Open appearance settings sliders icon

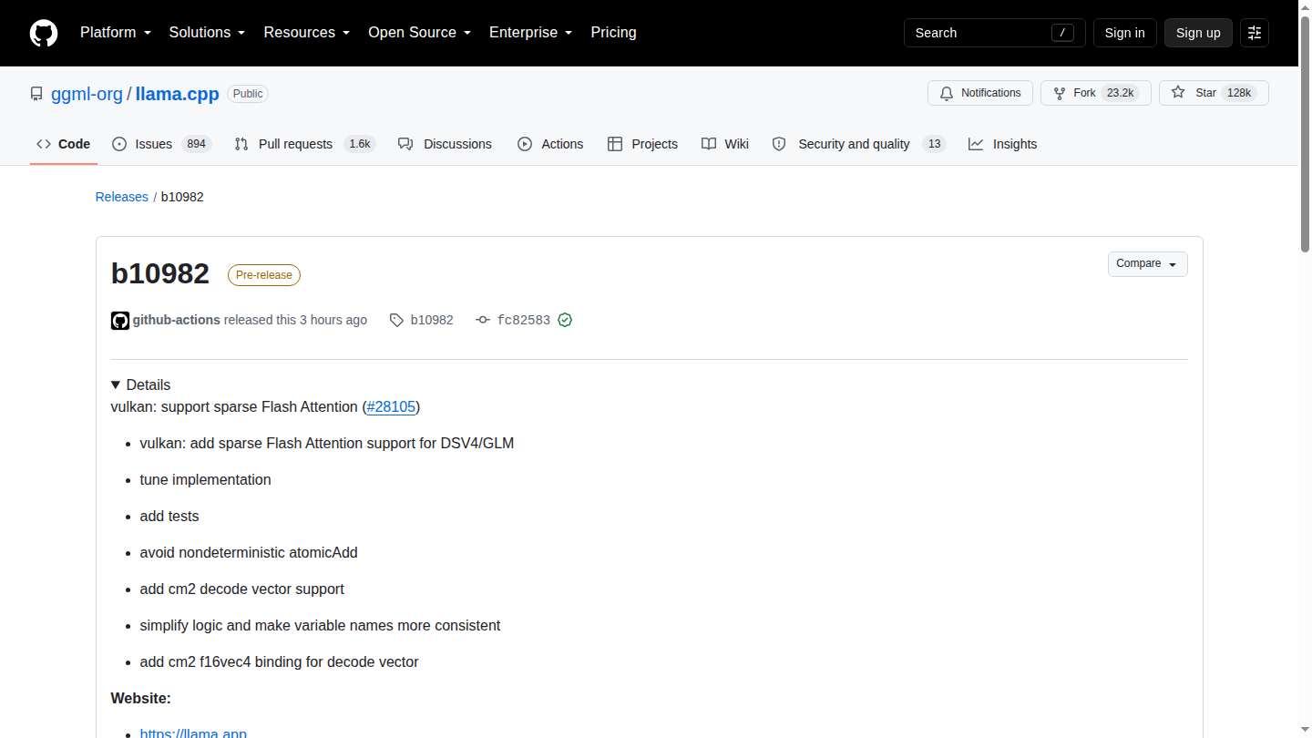[x=1255, y=33]
